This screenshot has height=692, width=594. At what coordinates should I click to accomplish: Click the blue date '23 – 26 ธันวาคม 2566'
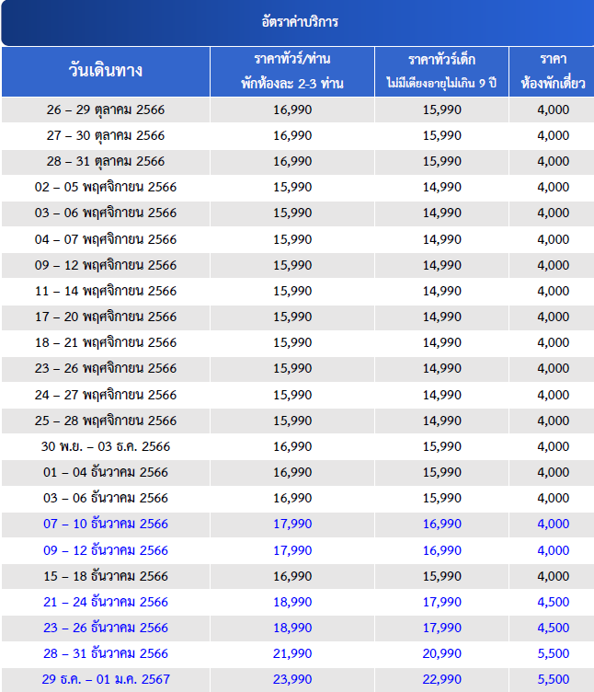point(106,628)
